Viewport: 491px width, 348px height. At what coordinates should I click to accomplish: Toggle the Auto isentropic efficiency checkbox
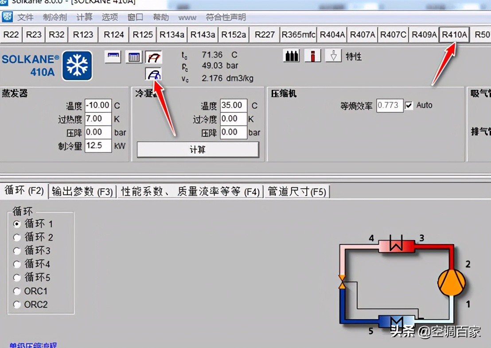(409, 105)
